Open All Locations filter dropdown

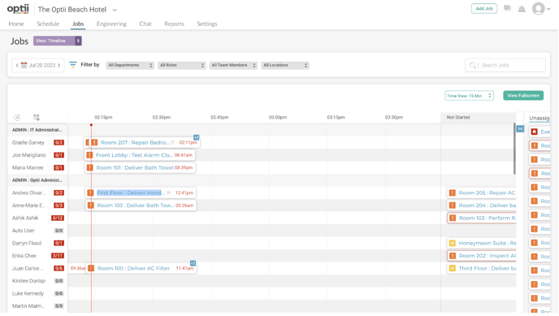285,65
